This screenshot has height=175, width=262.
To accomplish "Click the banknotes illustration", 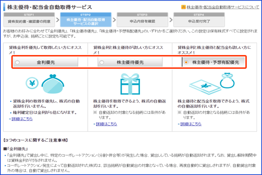I will pyautogui.click(x=202, y=85).
